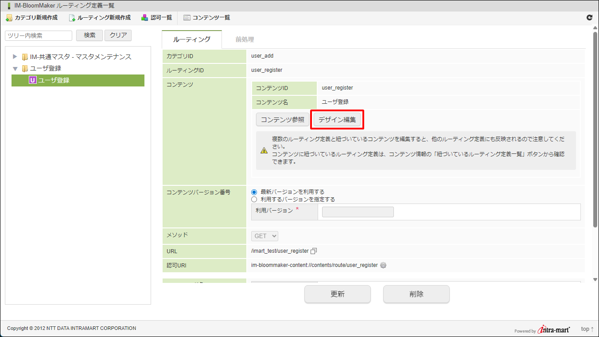Screen dimensions: 599x337
Task: Click the tree search input field
Action: 39,35
